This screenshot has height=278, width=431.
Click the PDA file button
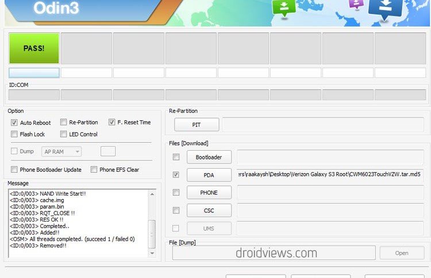209,175
